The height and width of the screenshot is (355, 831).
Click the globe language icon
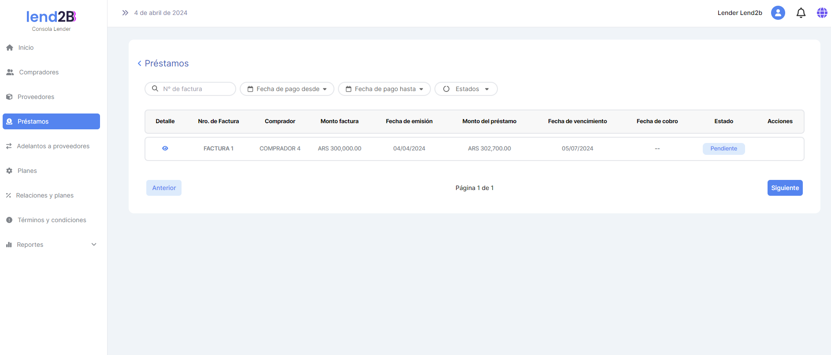point(822,13)
